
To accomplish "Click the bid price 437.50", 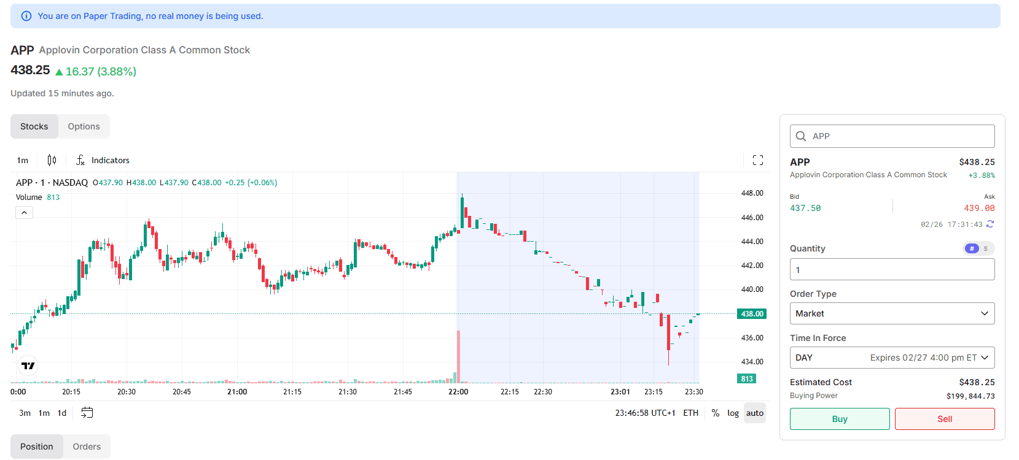I will [805, 209].
